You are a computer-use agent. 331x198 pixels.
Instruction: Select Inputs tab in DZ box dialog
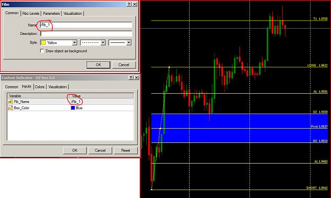(26, 86)
